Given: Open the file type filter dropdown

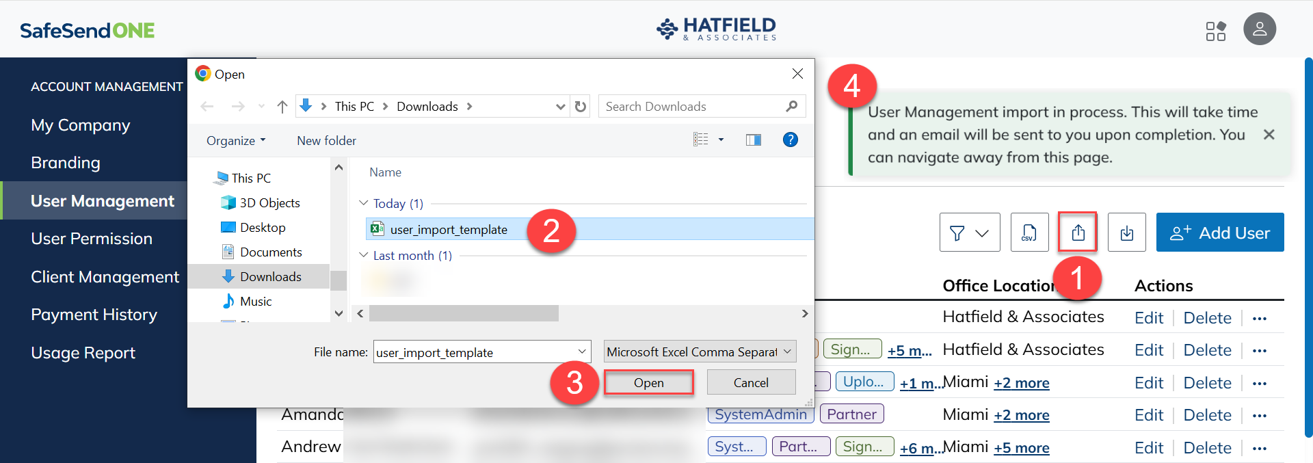Looking at the screenshot, I should pyautogui.click(x=700, y=352).
